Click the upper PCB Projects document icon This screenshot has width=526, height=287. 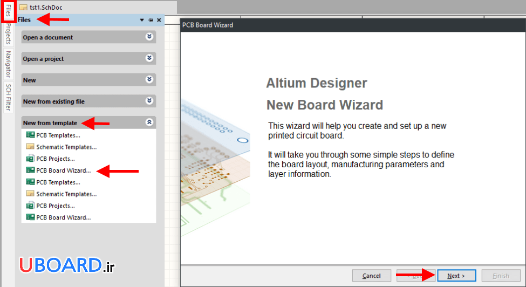pyautogui.click(x=30, y=159)
